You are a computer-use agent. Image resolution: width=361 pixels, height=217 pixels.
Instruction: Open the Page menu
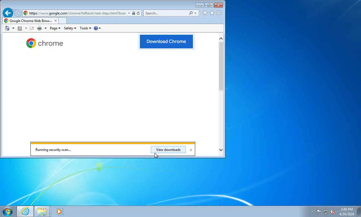(55, 28)
